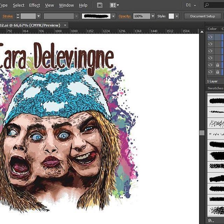Unlock the bottom layer row lock
224x224 pixels.
tap(218, 72)
